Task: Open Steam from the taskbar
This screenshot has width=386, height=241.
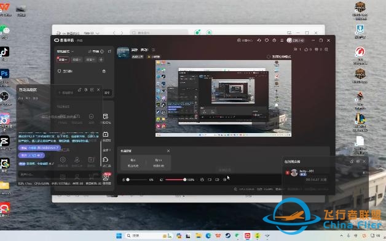Action: pyautogui.click(x=228, y=236)
